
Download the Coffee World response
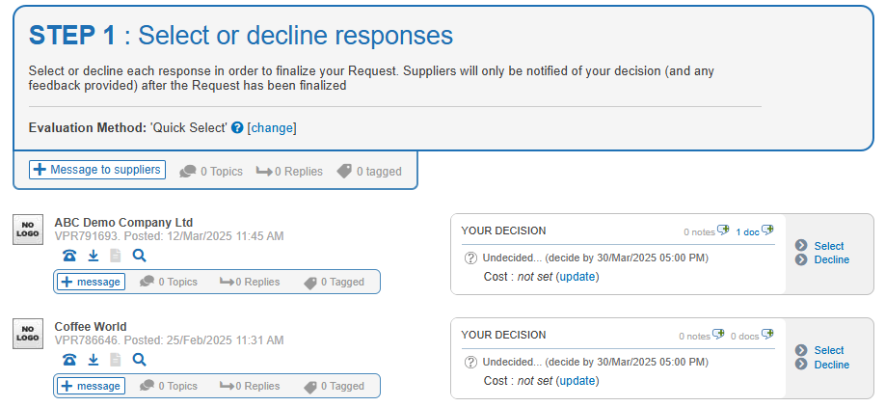coord(94,360)
